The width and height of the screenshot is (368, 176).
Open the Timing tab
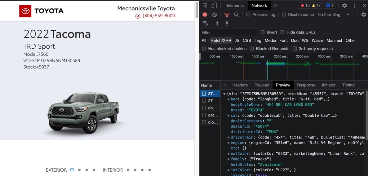348,85
